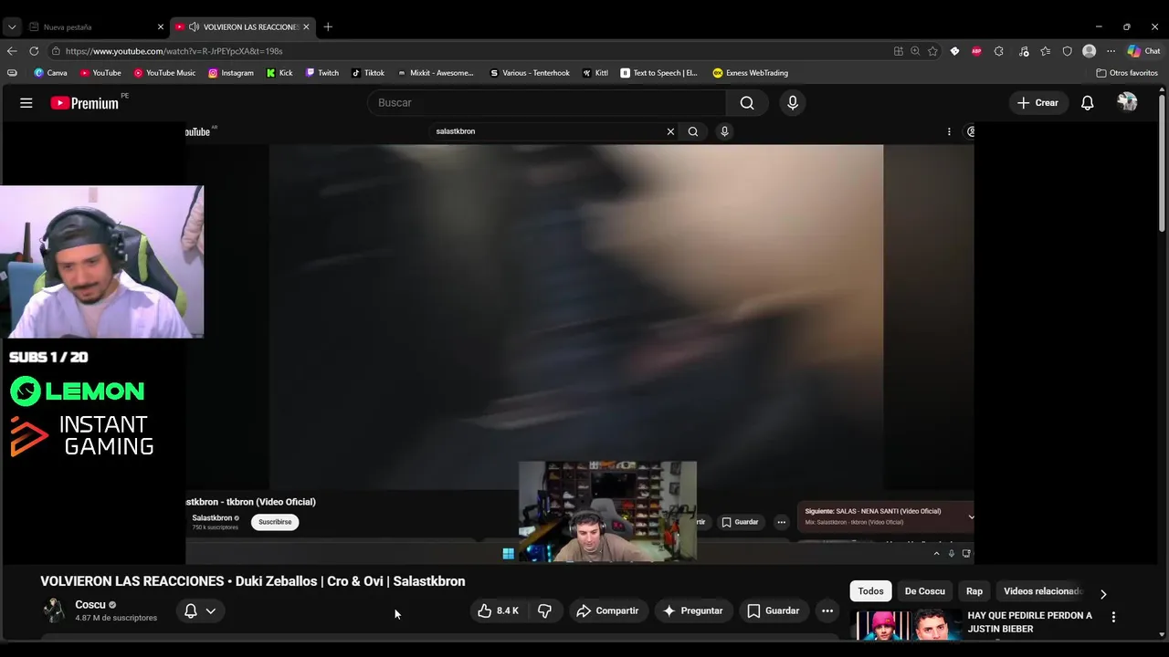The width and height of the screenshot is (1169, 657).
Task: Open browser settings three-dots menu
Action: click(x=1111, y=51)
